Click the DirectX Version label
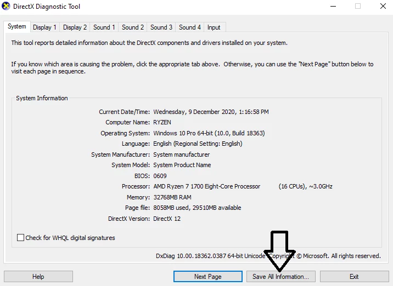The height and width of the screenshot is (286, 393). [x=129, y=219]
